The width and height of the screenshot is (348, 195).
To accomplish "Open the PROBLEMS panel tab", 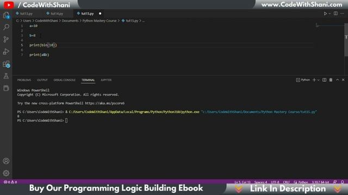I will click(24, 80).
